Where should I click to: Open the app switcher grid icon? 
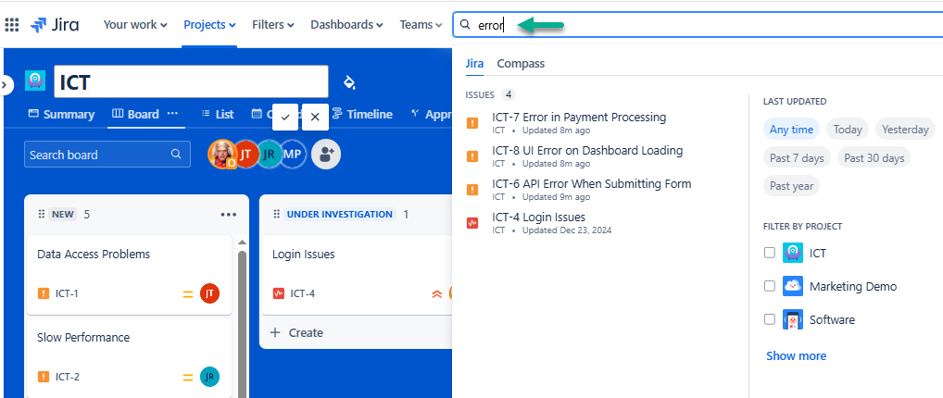pos(12,25)
